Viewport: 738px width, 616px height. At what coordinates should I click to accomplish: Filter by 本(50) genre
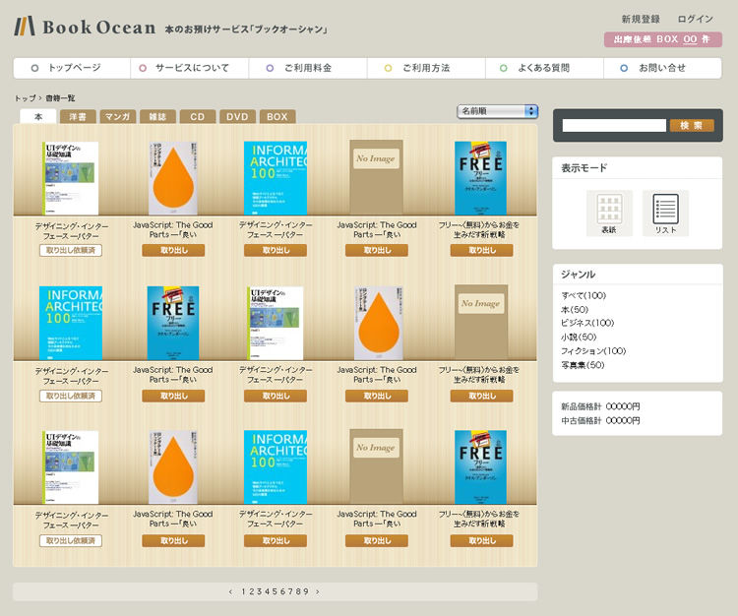(575, 309)
